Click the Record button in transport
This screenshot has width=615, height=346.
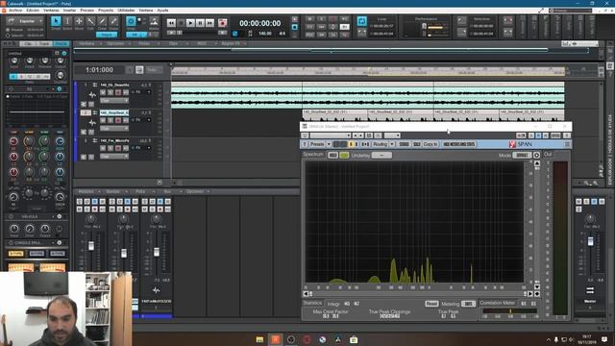[222, 23]
